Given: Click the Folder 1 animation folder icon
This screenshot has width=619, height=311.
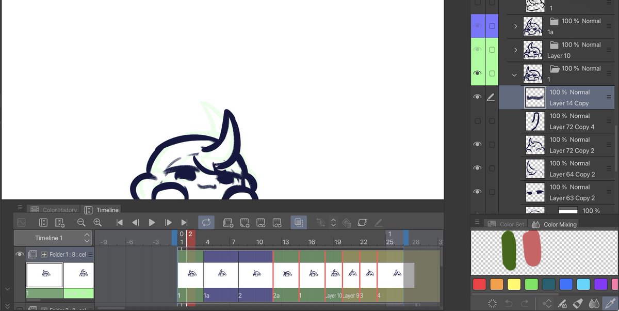Looking at the screenshot, I should (x=32, y=254).
